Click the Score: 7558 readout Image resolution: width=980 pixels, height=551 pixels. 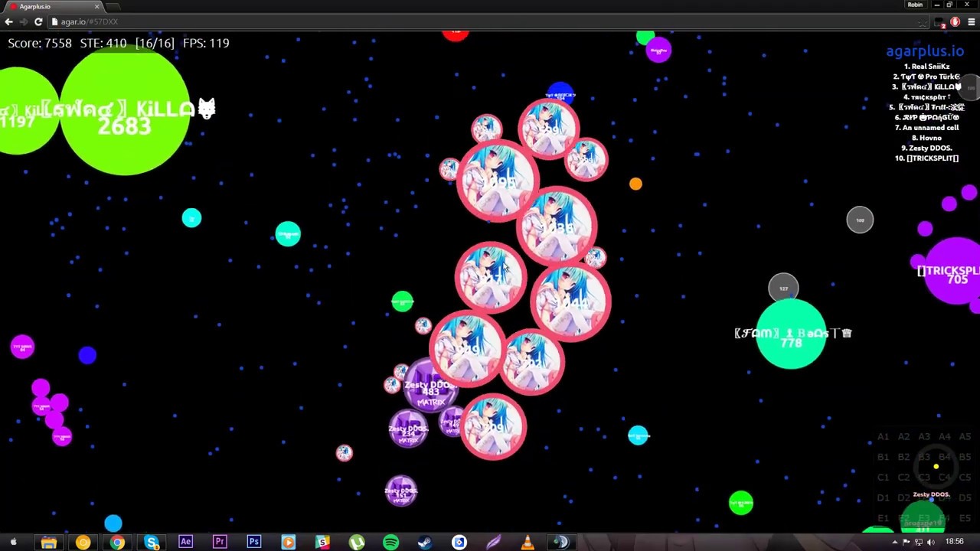click(40, 44)
